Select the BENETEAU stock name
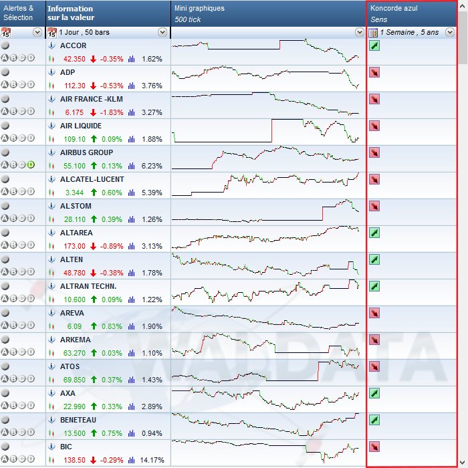Image resolution: width=468 pixels, height=468 pixels. pos(78,420)
